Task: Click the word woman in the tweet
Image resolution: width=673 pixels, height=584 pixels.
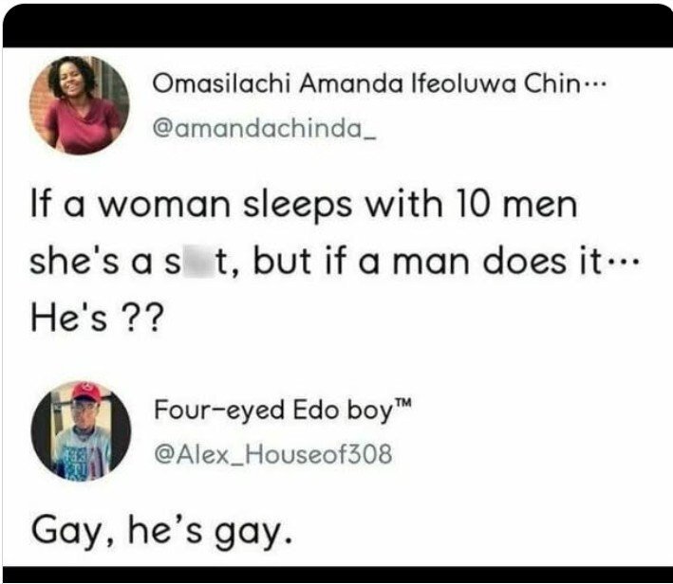Action: pos(165,205)
